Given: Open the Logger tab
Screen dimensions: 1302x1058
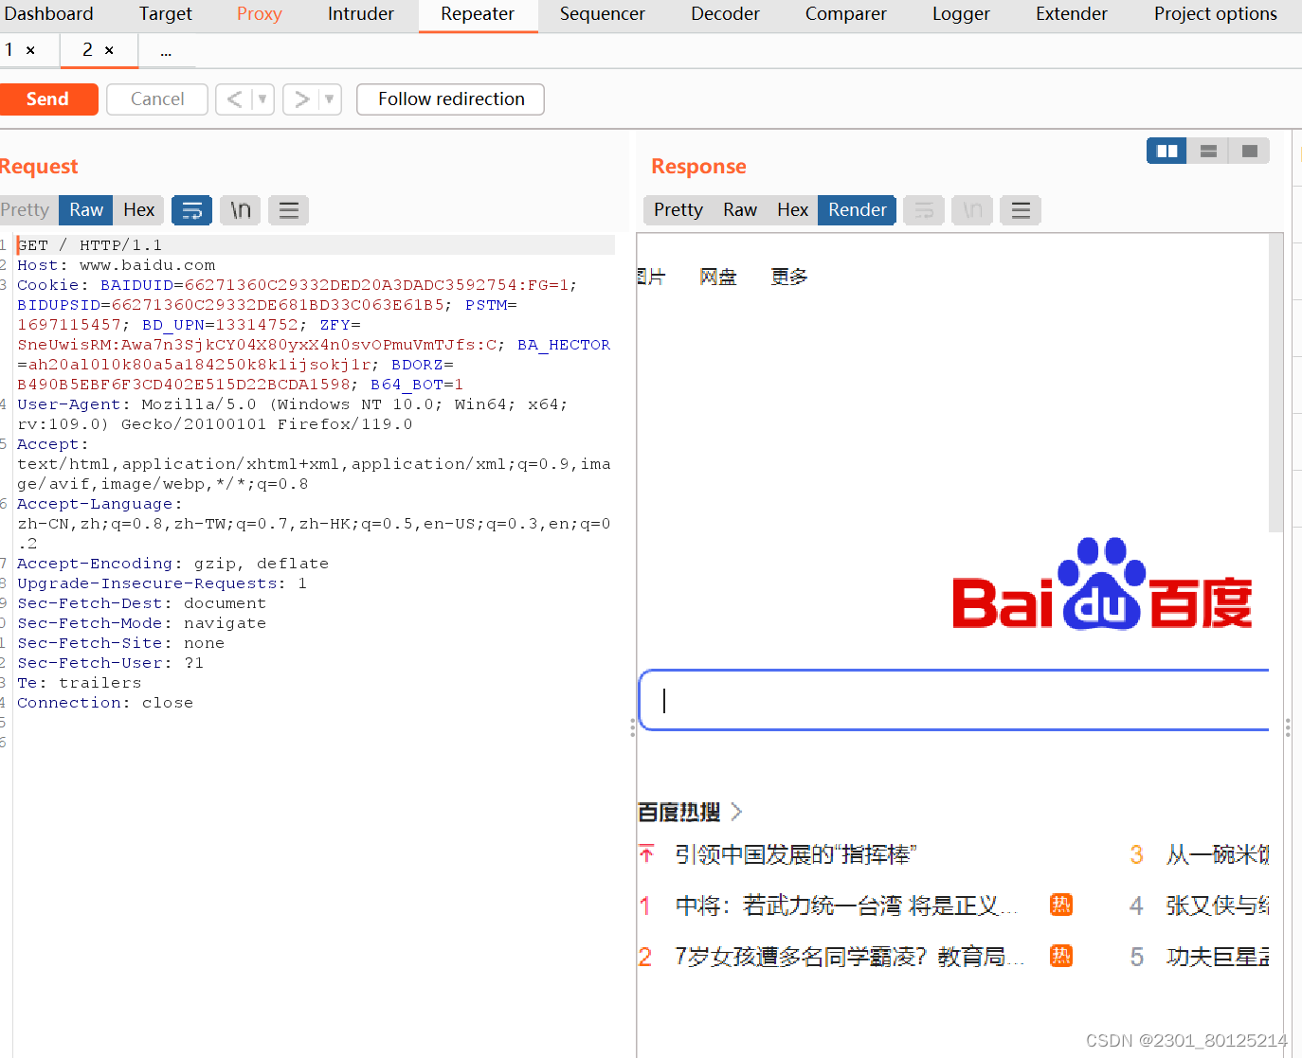Looking at the screenshot, I should click(961, 14).
